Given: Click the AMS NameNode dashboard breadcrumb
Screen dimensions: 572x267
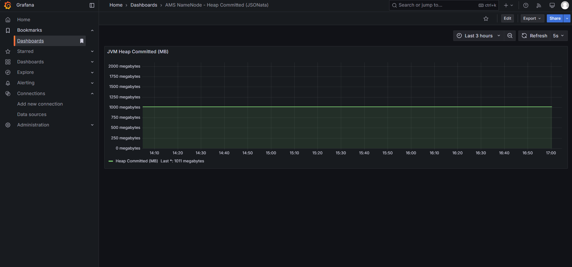Looking at the screenshot, I should [x=217, y=5].
